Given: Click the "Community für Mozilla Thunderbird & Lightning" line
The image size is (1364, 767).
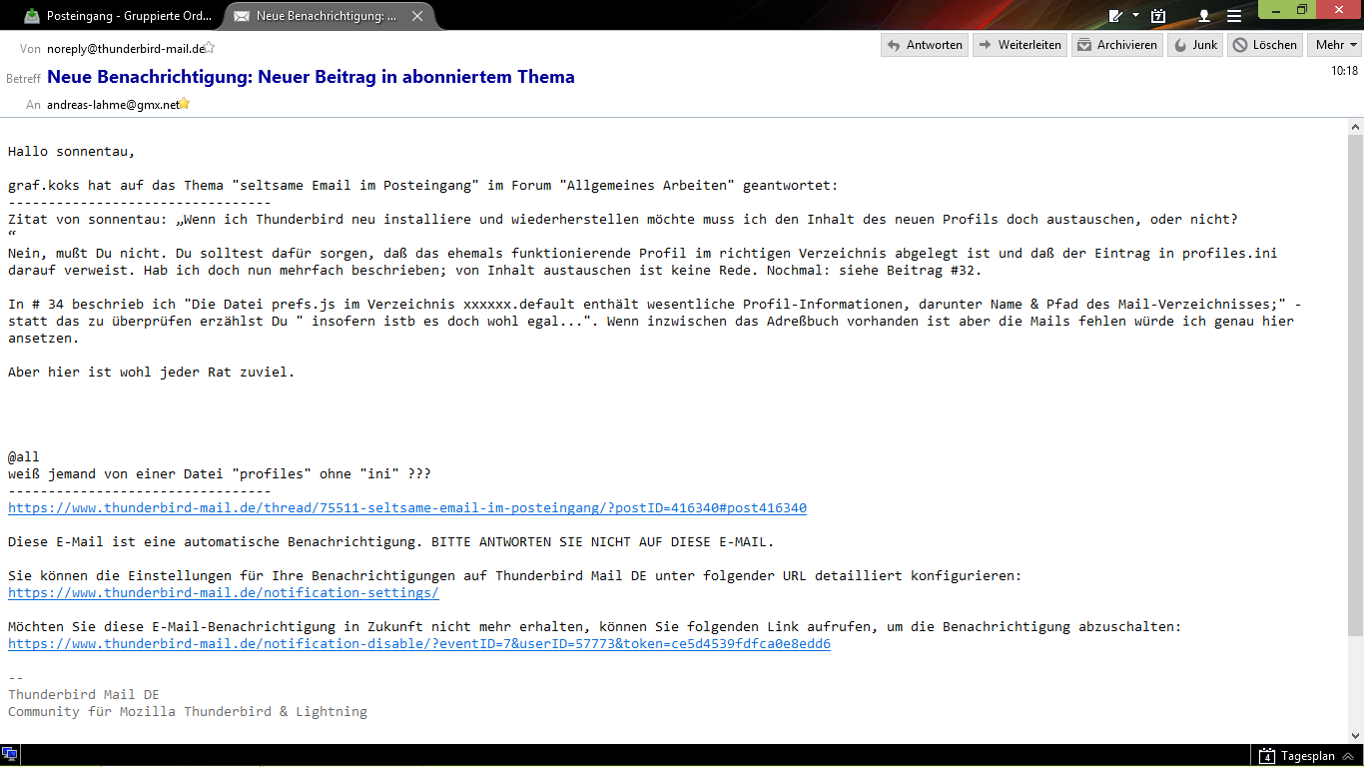Looking at the screenshot, I should (188, 712).
